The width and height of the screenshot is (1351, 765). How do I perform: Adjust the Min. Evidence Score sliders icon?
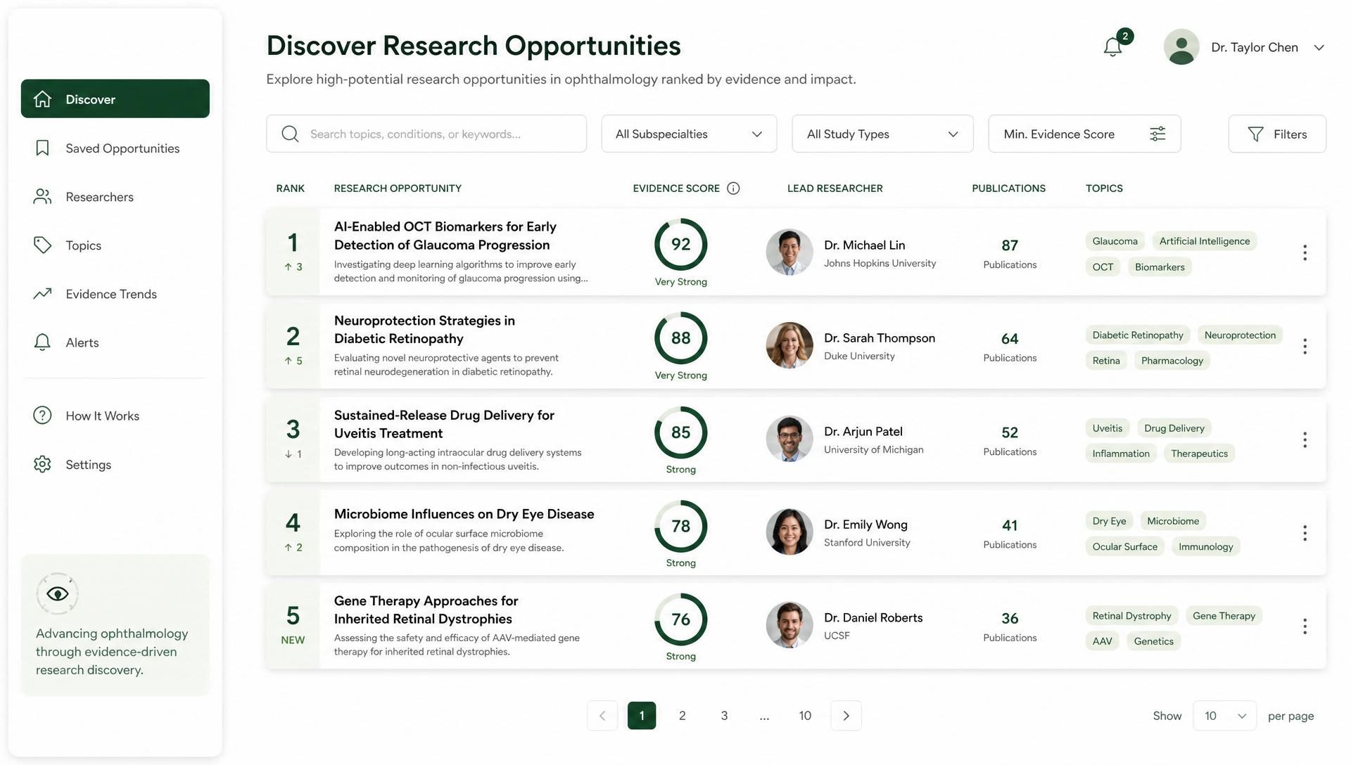click(x=1157, y=134)
